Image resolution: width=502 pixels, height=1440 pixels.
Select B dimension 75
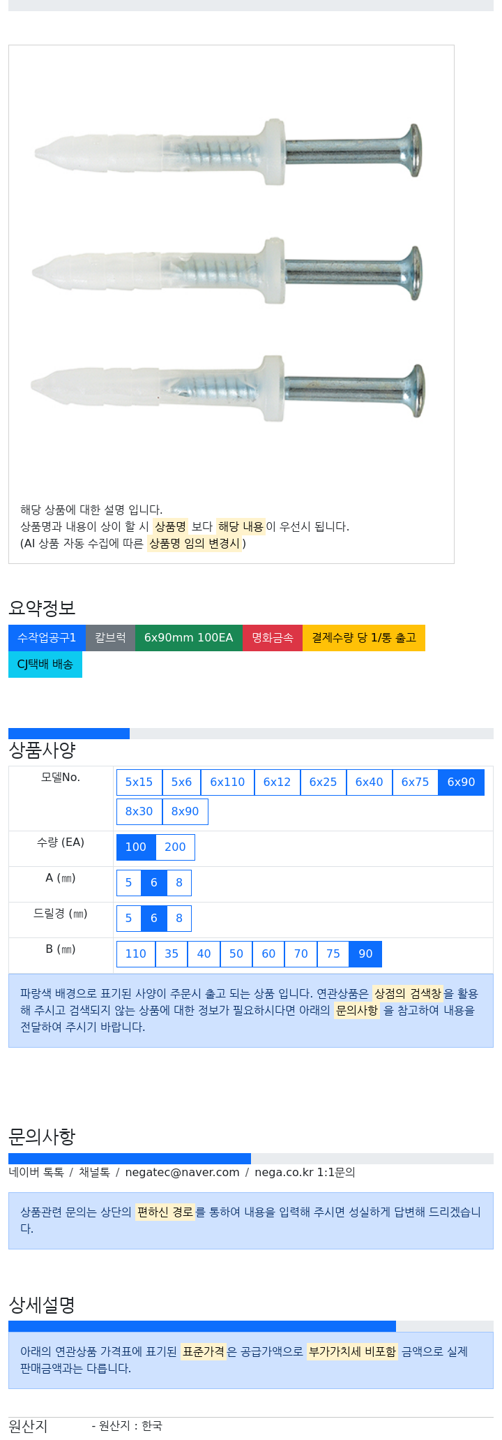[x=333, y=954]
